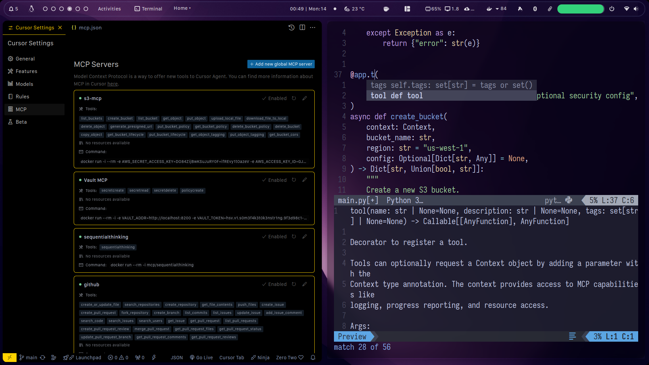Edit the Vault MCP server configuration
The width and height of the screenshot is (649, 365).
[x=305, y=180]
